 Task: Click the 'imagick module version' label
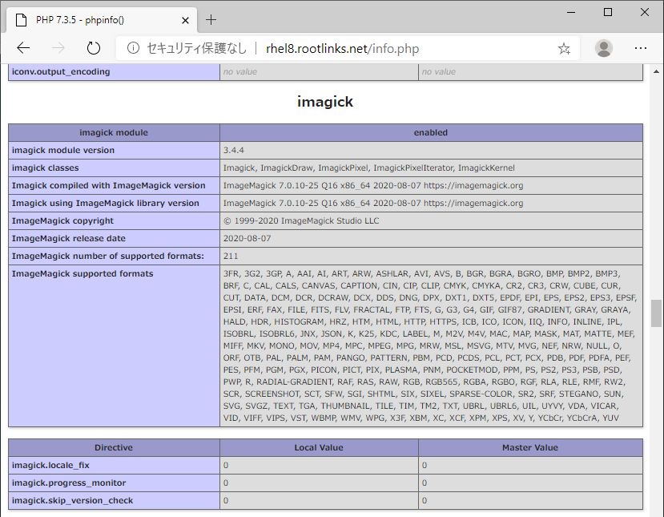[63, 151]
